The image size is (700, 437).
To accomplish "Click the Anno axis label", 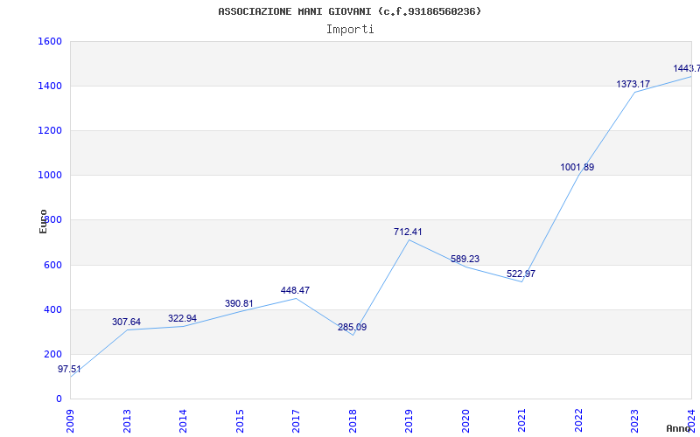I will click(679, 428).
